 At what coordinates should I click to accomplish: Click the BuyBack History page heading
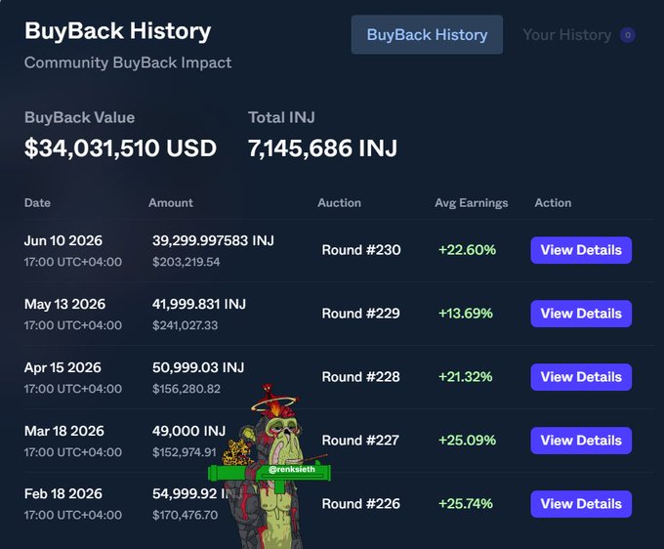pyautogui.click(x=118, y=31)
